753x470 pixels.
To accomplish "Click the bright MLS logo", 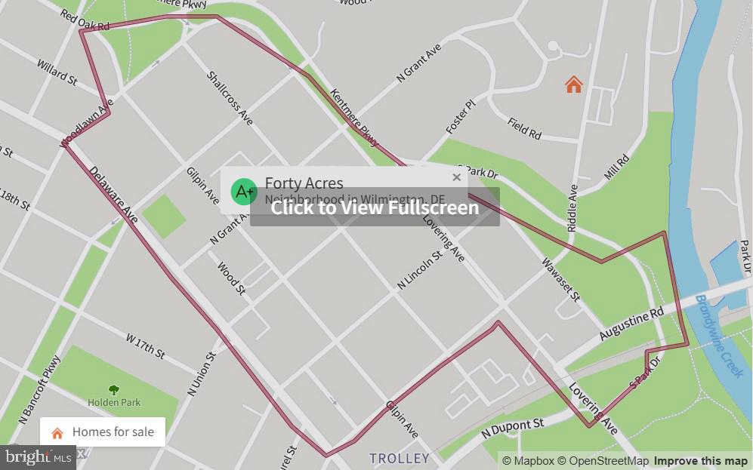I will (x=38, y=457).
